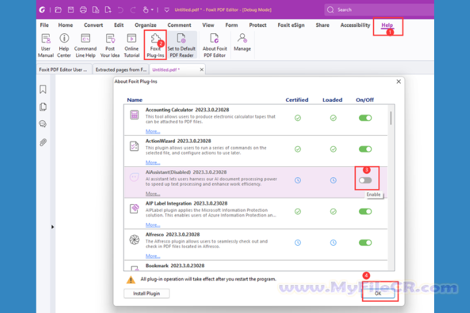Image resolution: width=470 pixels, height=313 pixels.
Task: Toggle off the ActionWizard plugin
Action: (365, 149)
